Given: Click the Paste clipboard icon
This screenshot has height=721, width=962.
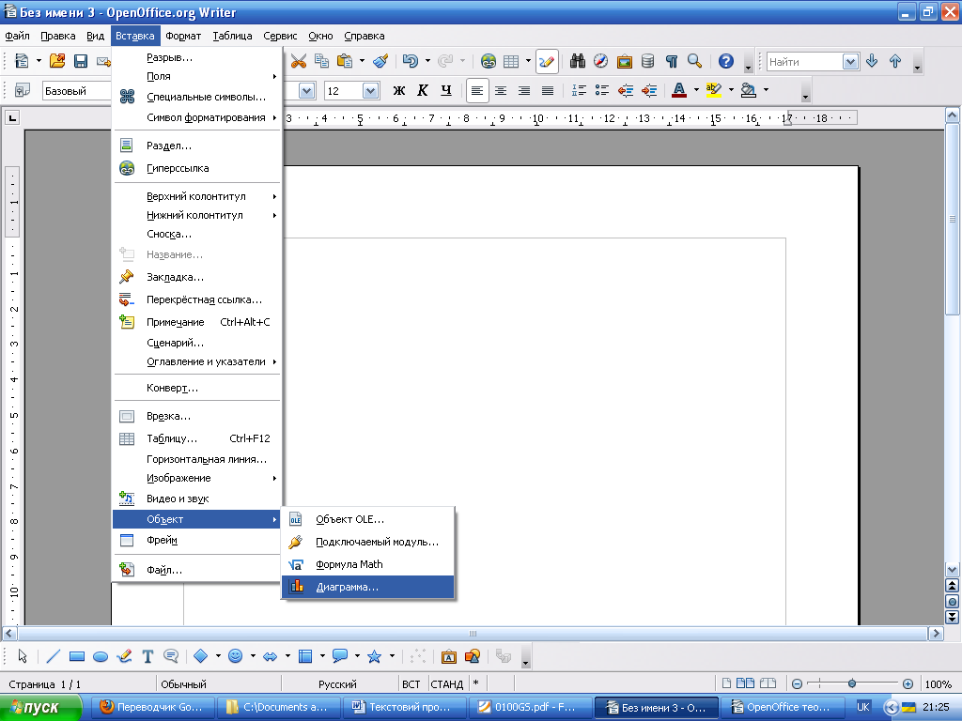Looking at the screenshot, I should coord(345,61).
